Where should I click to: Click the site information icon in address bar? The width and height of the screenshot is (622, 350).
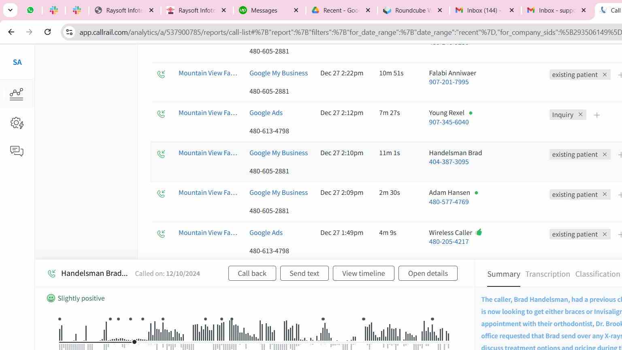click(x=69, y=32)
